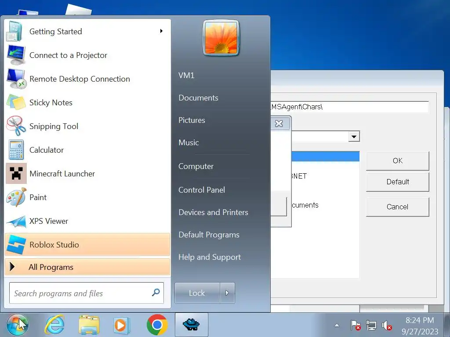The width and height of the screenshot is (450, 337).
Task: Close the small popup with X button
Action: point(279,123)
